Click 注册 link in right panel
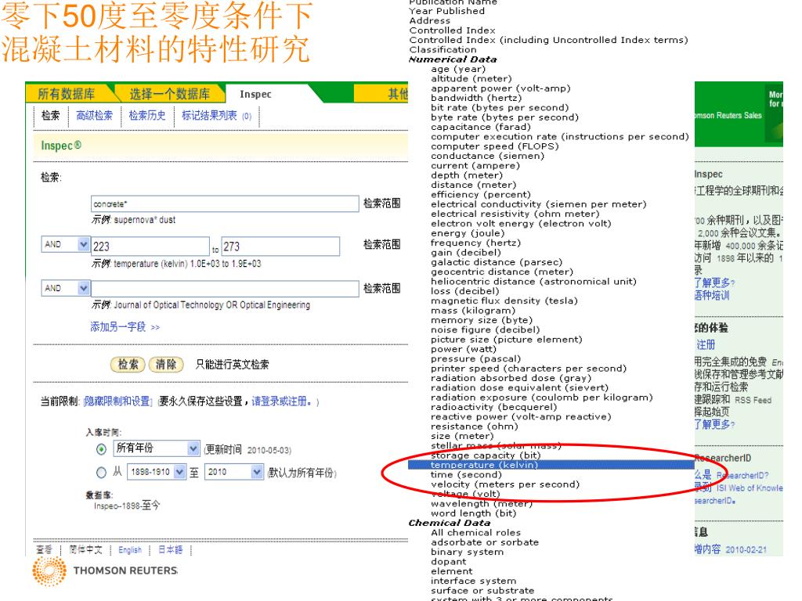 (706, 345)
